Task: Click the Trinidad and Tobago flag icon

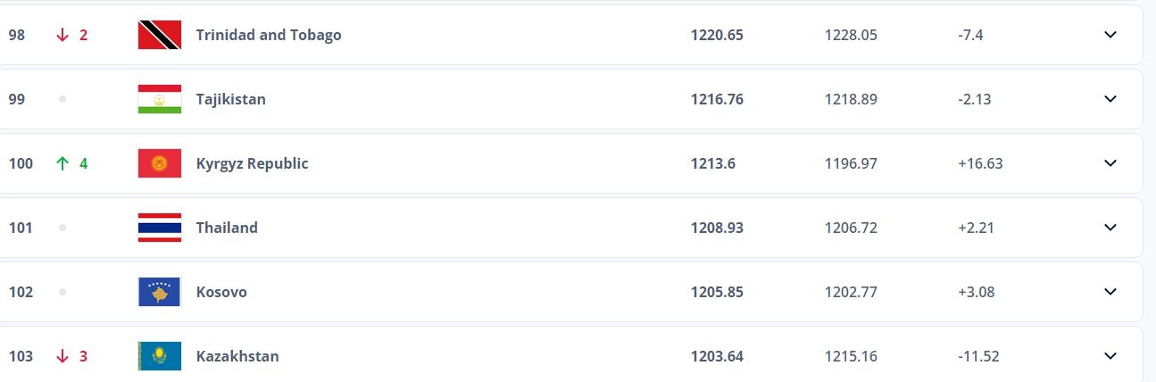Action: [160, 35]
